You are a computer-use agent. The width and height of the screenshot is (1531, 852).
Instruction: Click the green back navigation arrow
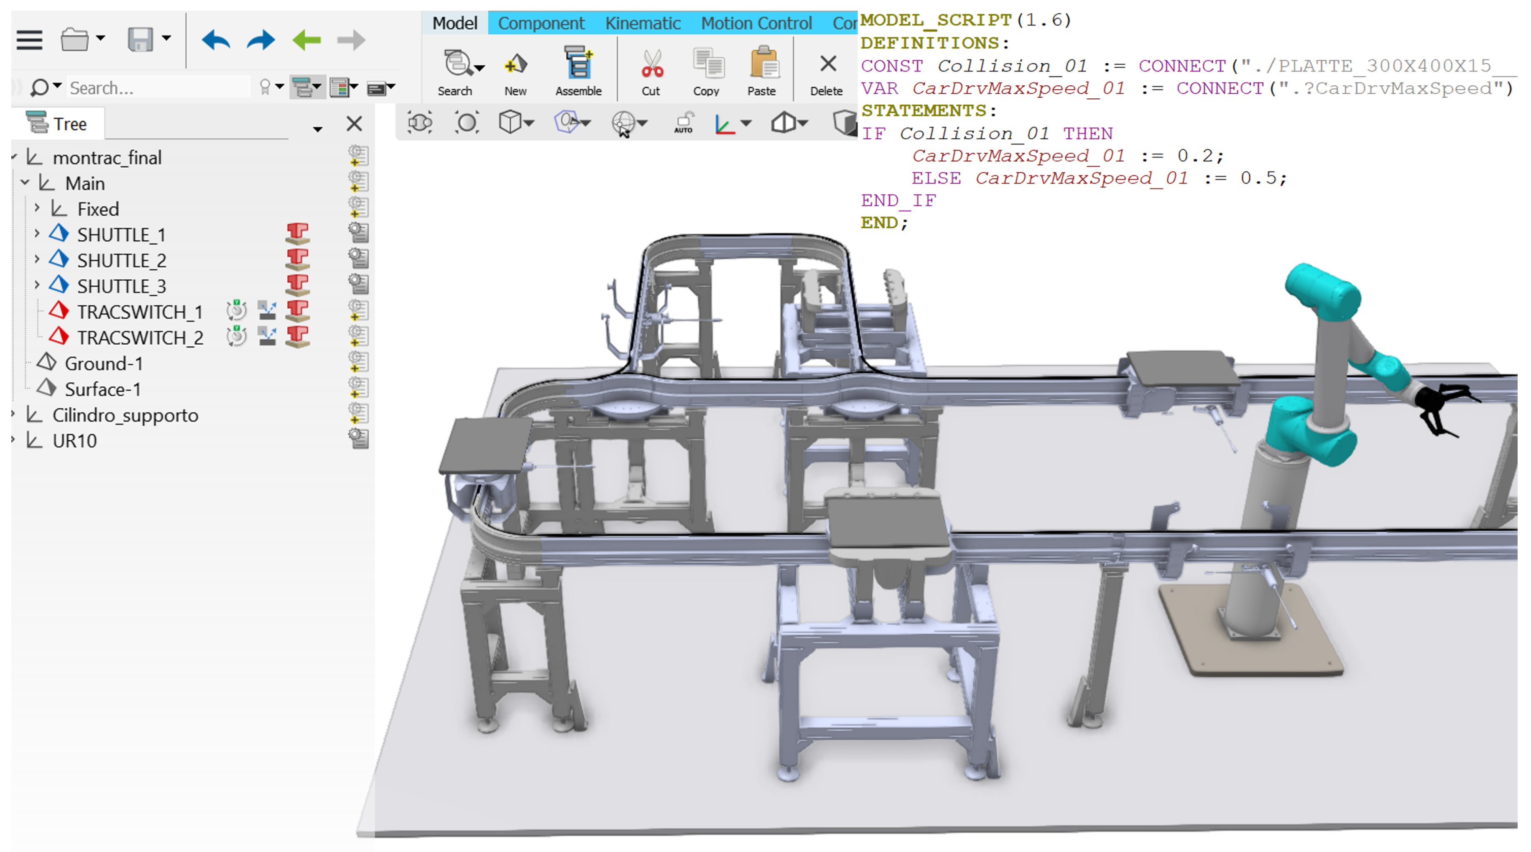307,41
